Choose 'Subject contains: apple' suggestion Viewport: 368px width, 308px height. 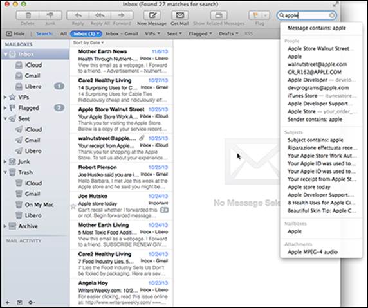point(315,140)
